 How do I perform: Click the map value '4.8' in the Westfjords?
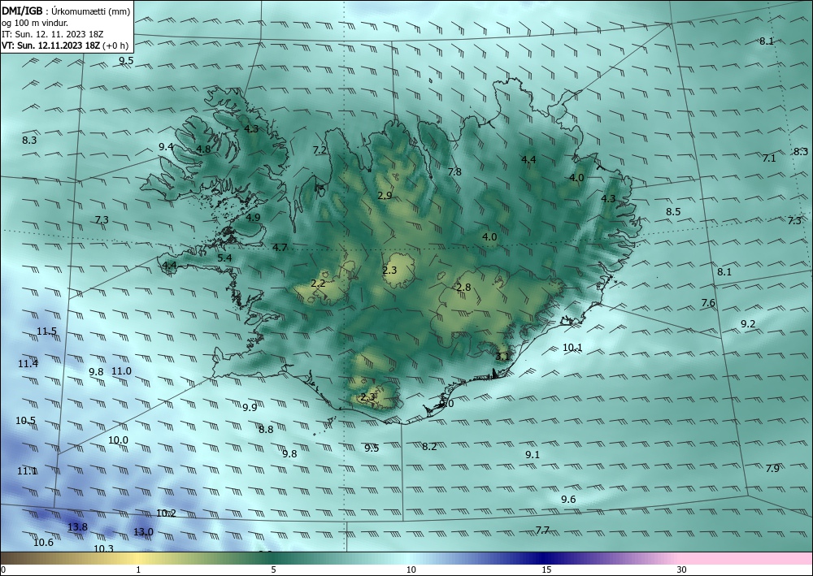coord(203,149)
